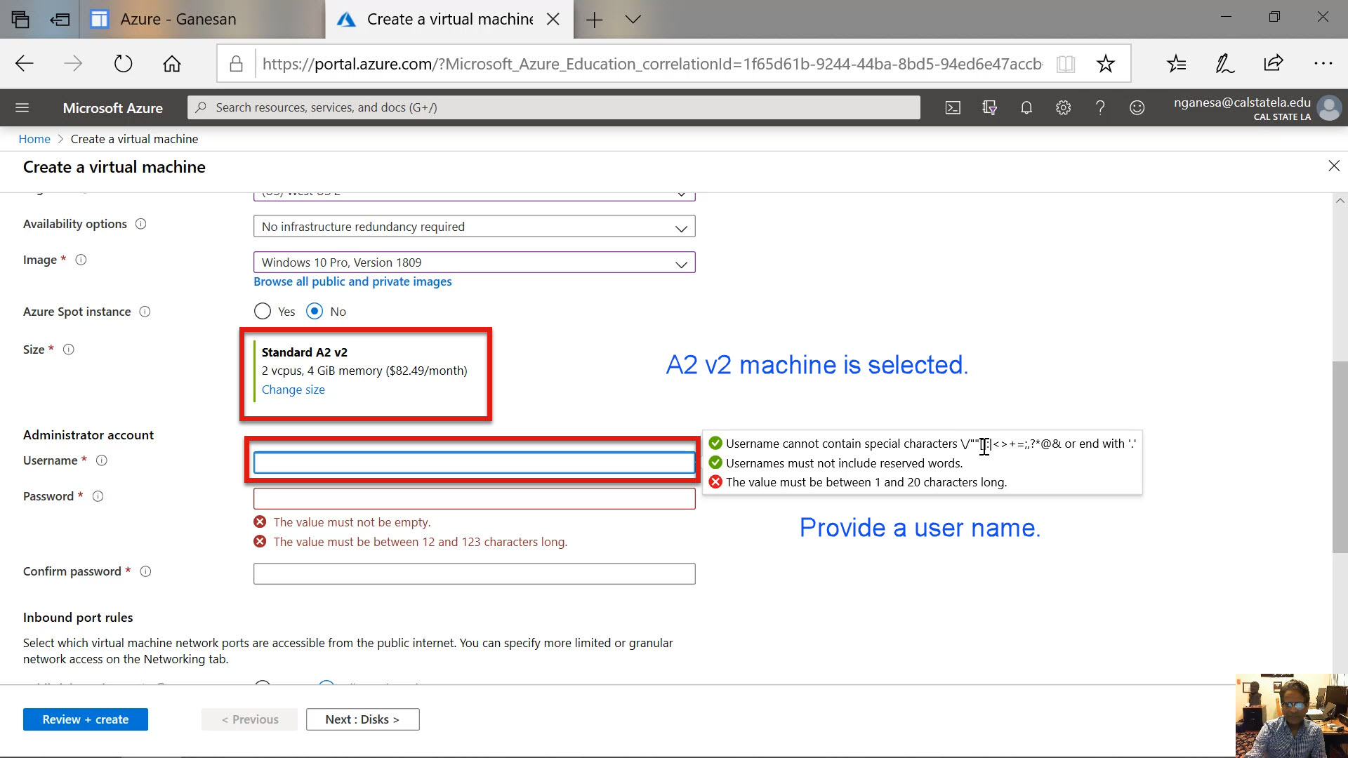The height and width of the screenshot is (758, 1348).
Task: Click the page vertical scrollbar thumb
Action: (1340, 456)
